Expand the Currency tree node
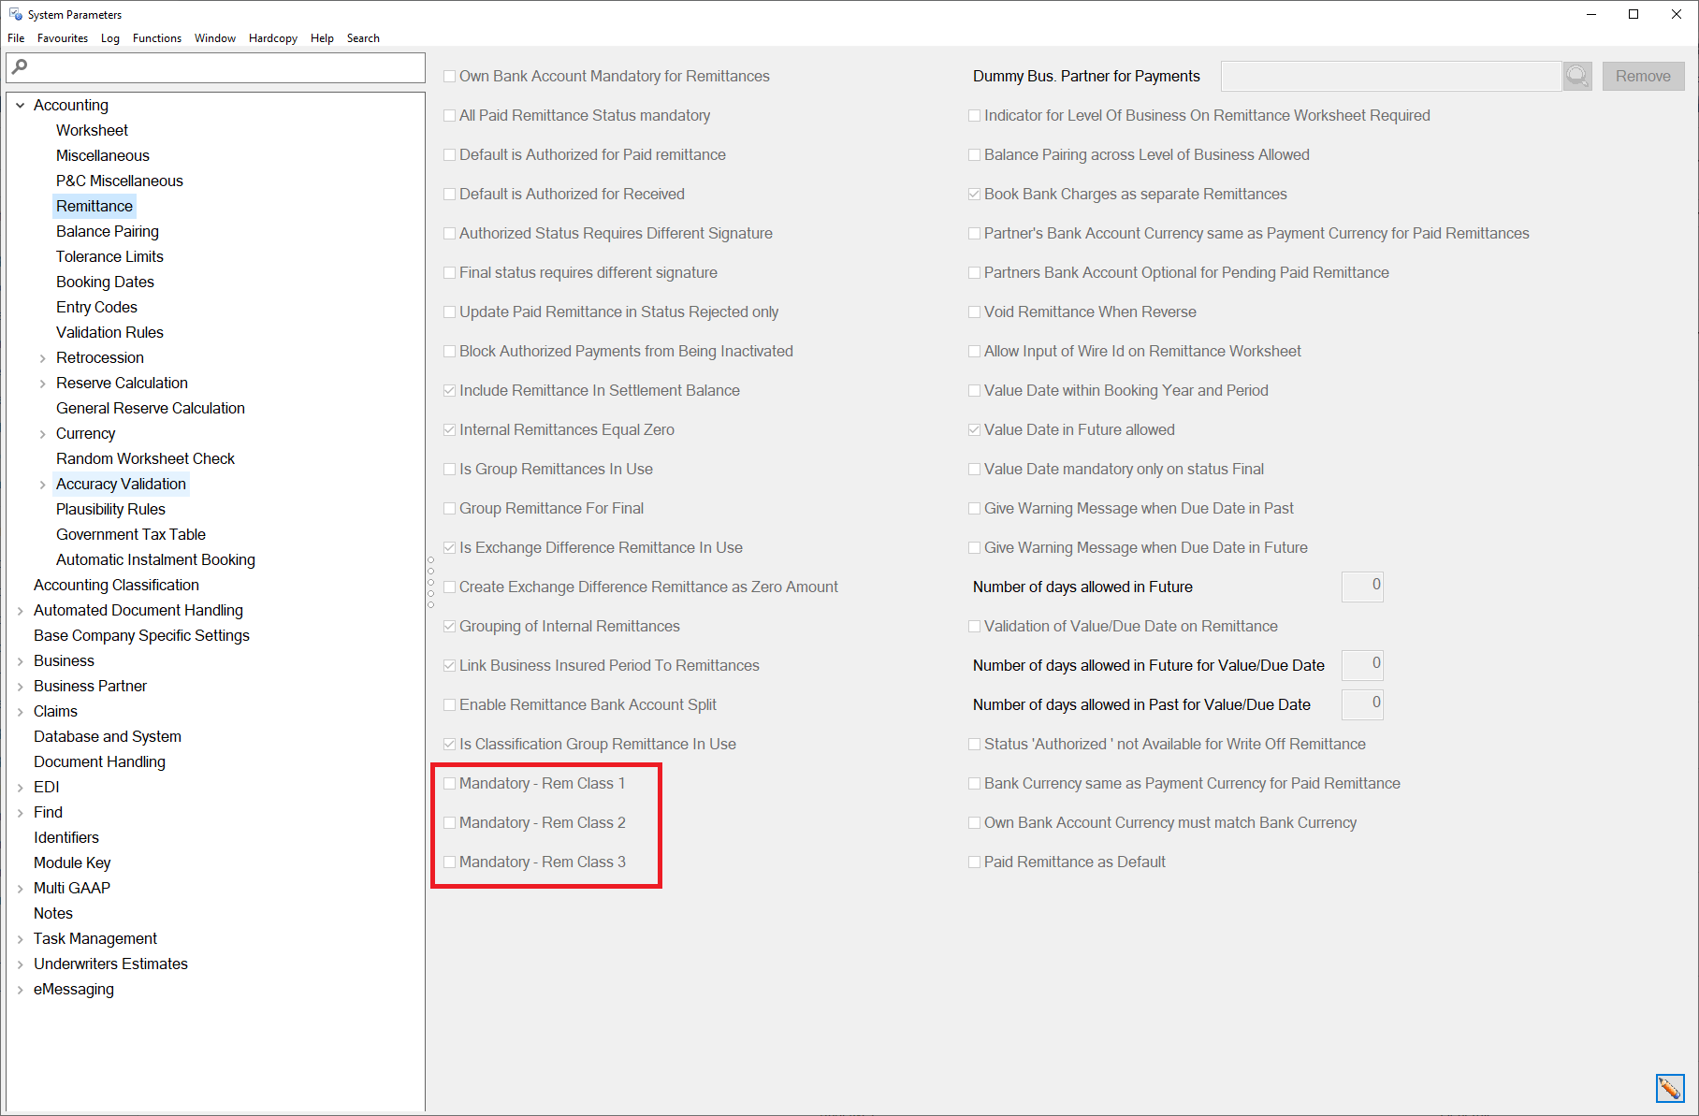 [42, 433]
